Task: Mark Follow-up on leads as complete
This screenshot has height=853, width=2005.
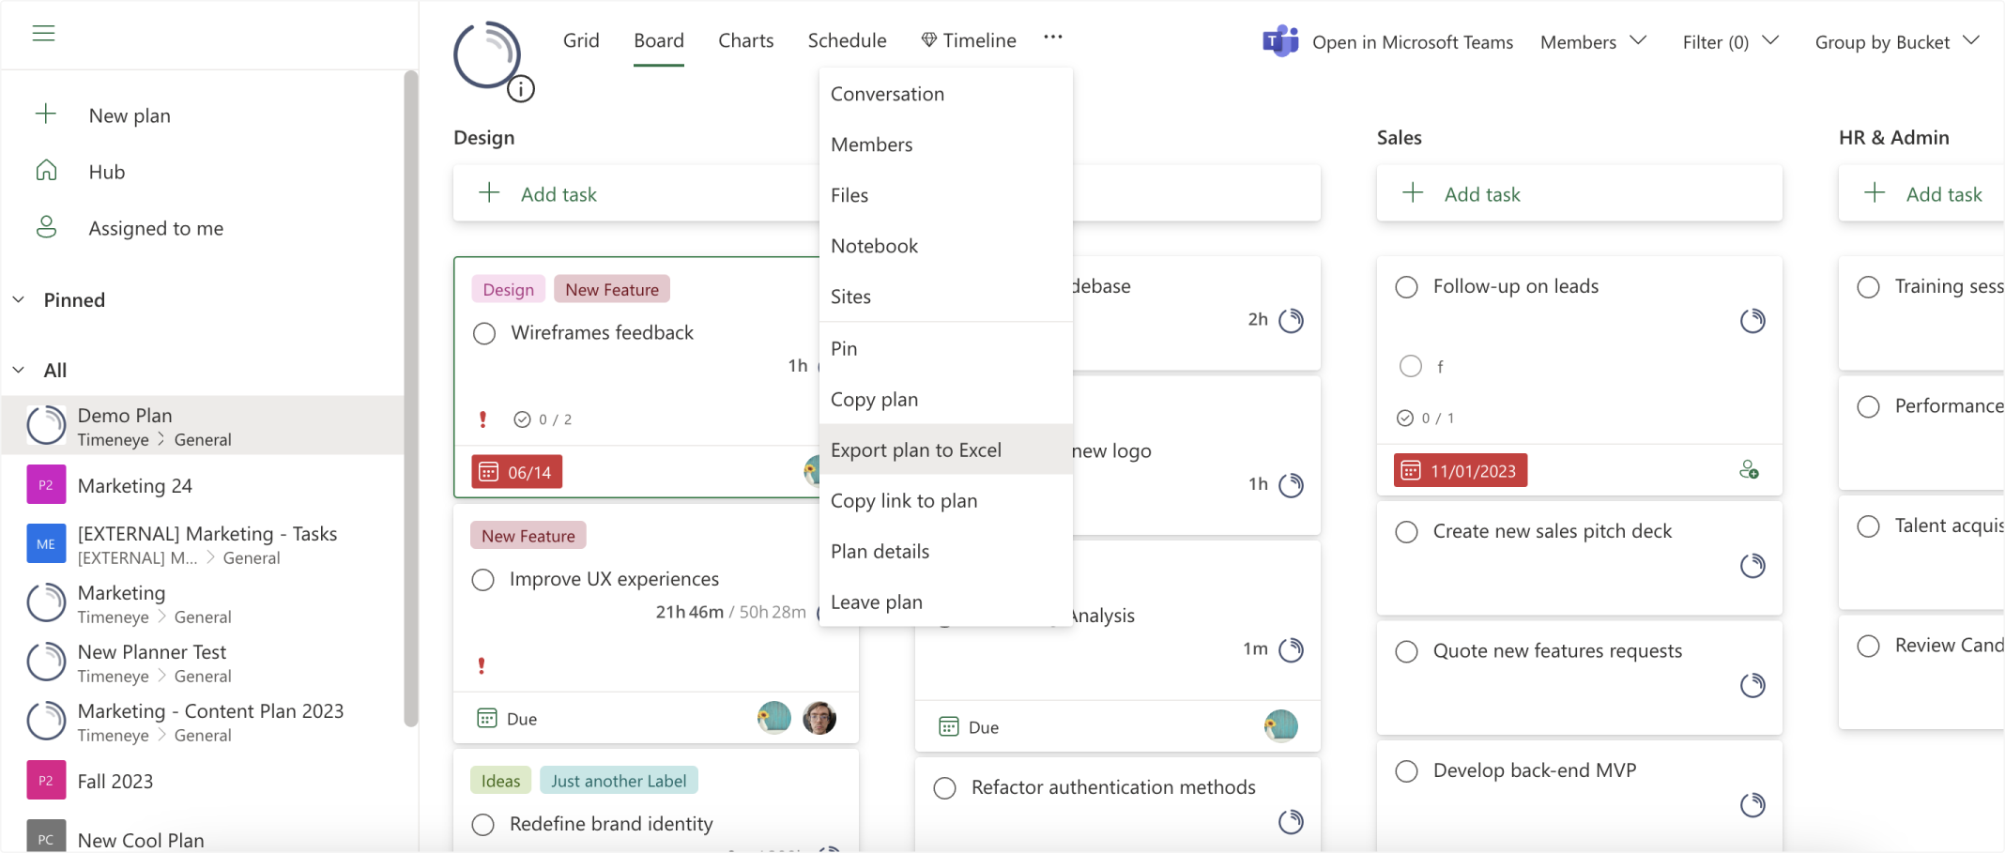Action: [x=1406, y=286]
